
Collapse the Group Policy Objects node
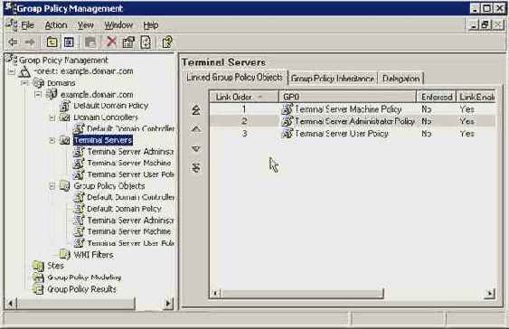[52, 186]
